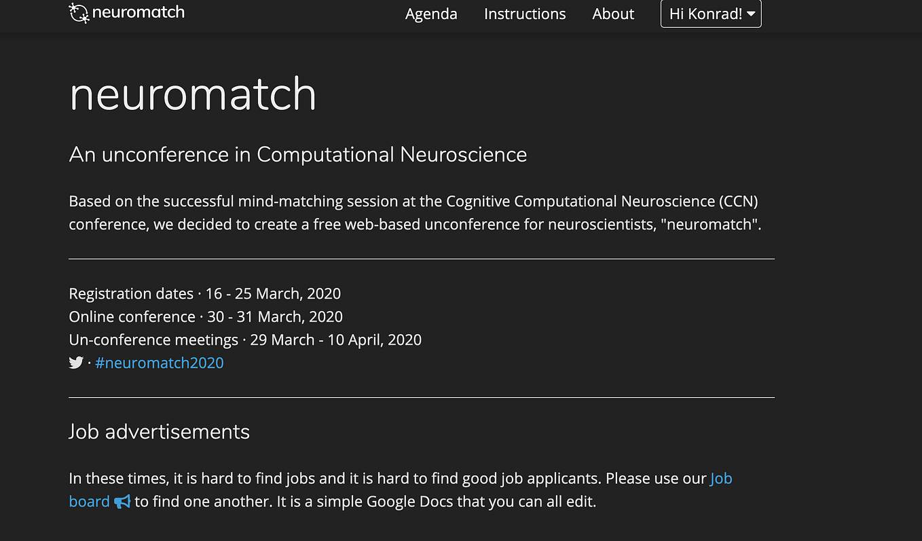
Task: Click the Un-conference meetings schedule line
Action: 244,339
